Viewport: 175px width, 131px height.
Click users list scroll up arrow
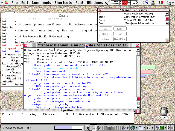tap(167, 14)
